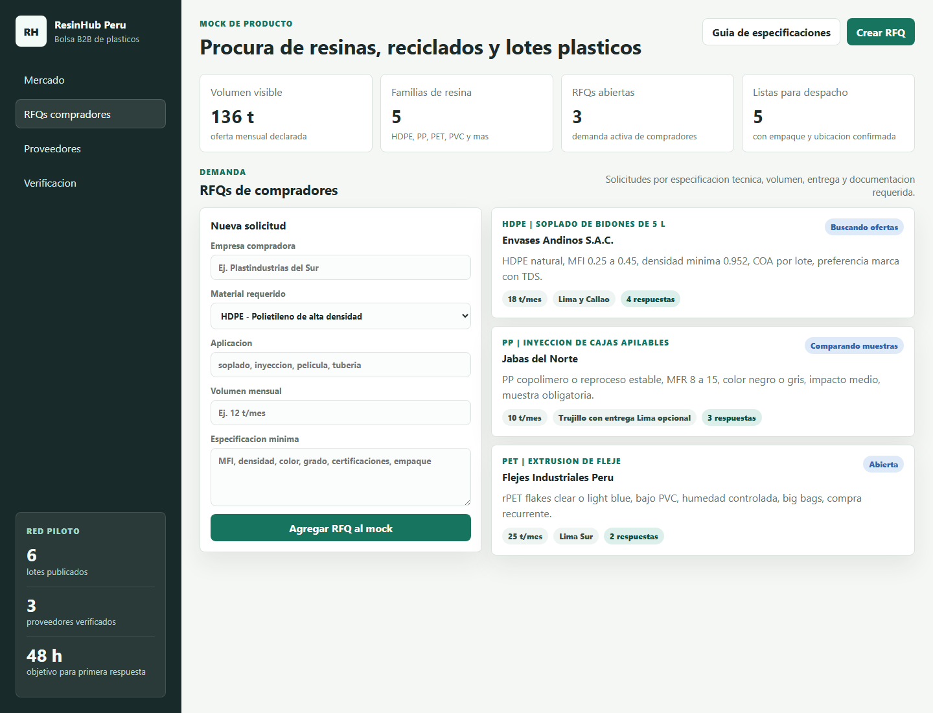Click the Abierta status badge
The height and width of the screenshot is (713, 933).
tap(883, 464)
